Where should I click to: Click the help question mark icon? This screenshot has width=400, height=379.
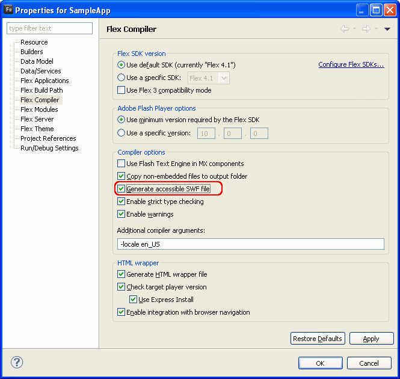(17, 362)
